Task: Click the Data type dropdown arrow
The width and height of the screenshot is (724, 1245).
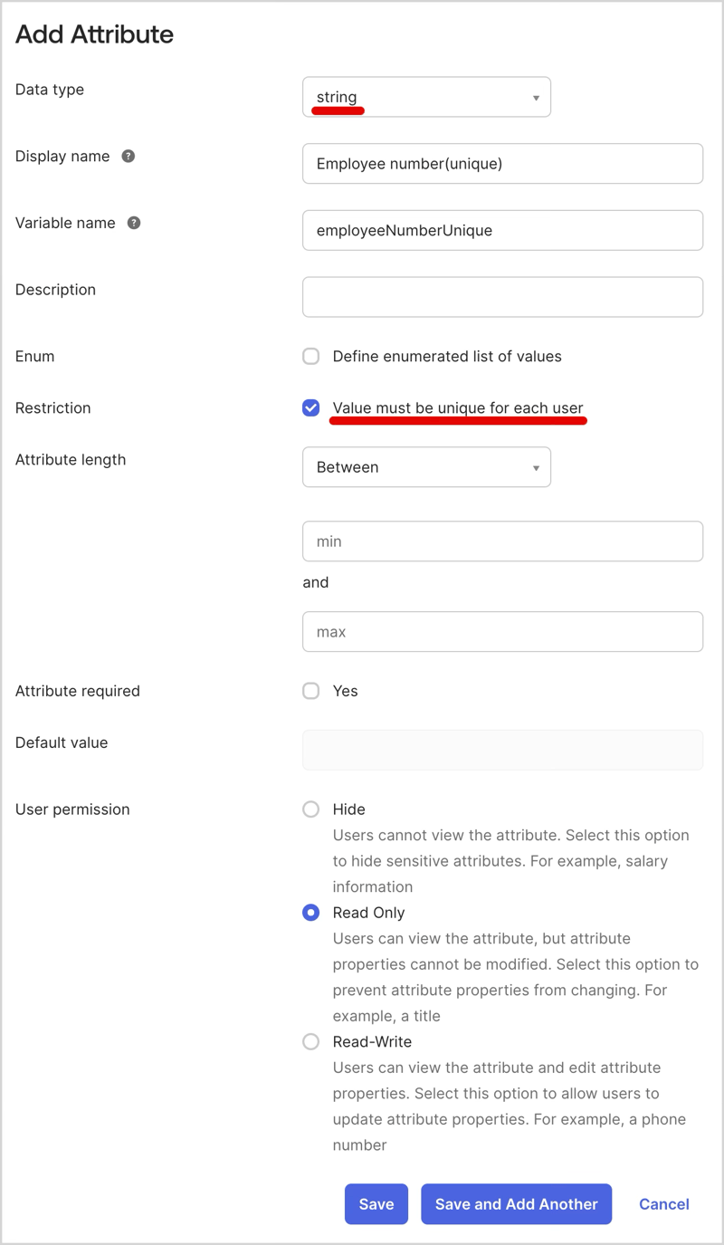Action: click(536, 98)
